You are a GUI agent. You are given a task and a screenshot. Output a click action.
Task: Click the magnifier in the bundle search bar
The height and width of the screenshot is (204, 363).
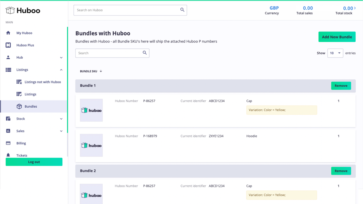(145, 53)
